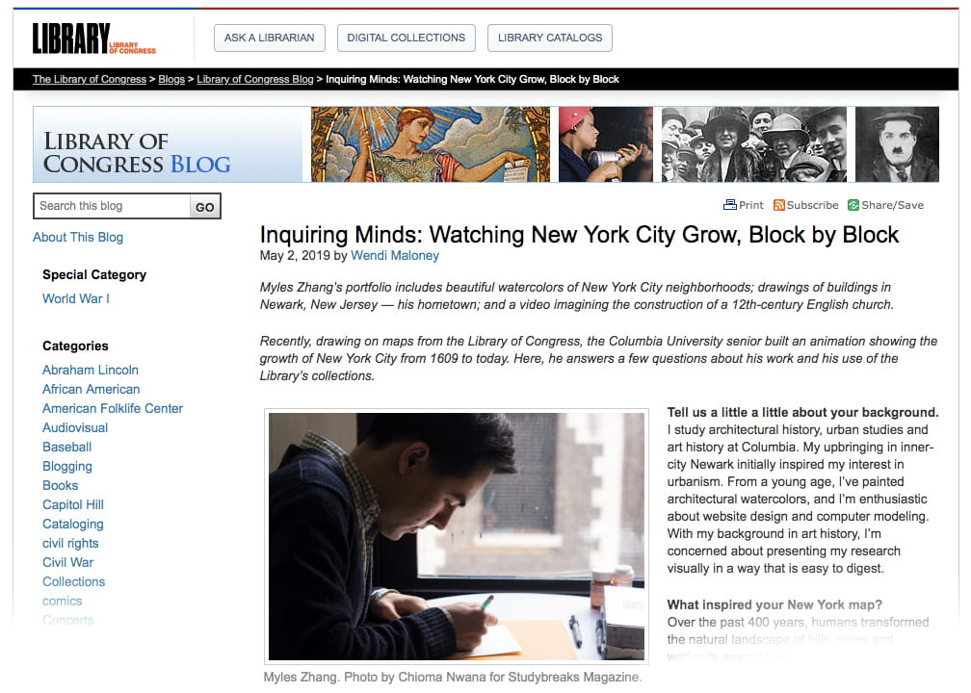This screenshot has height=693, width=971.
Task: Click the green Share/Save icon
Action: 853,205
